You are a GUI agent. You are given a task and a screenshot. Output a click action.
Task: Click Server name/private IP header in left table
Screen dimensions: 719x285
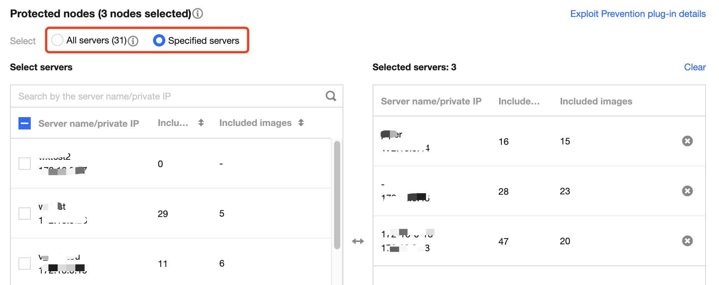pos(88,124)
